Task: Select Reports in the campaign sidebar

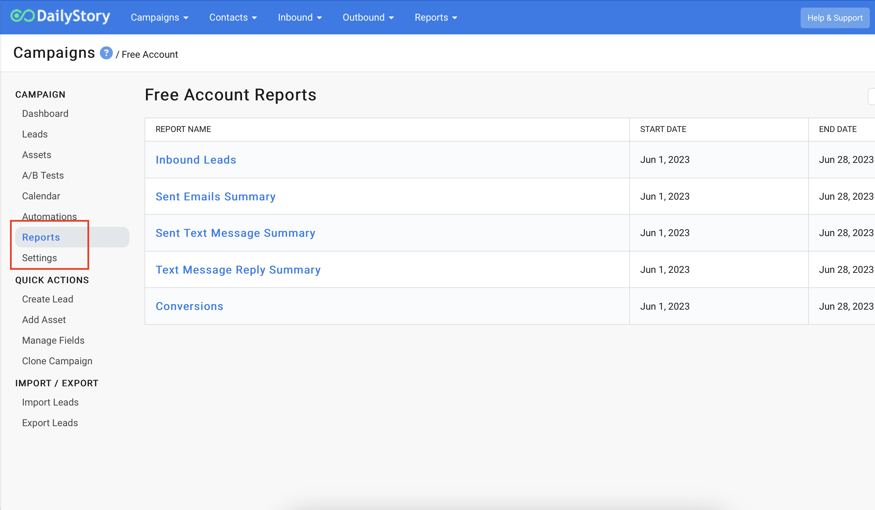Action: (72, 237)
